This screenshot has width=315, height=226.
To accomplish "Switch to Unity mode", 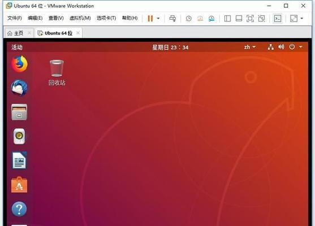I will [261, 19].
